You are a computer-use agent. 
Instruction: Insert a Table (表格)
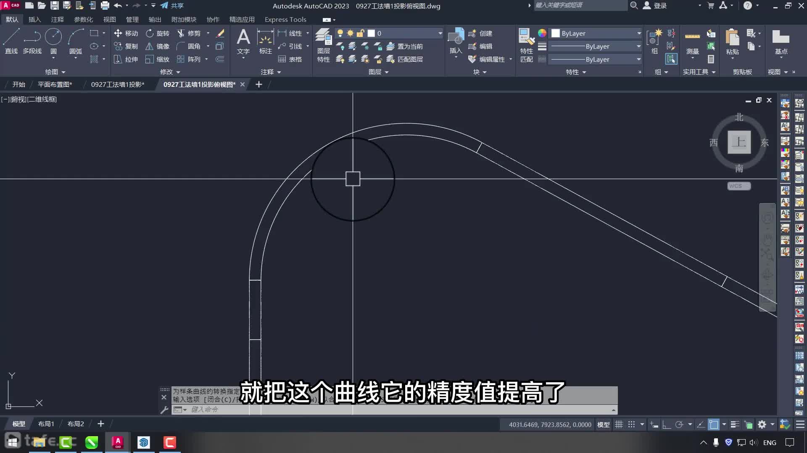pyautogui.click(x=290, y=59)
